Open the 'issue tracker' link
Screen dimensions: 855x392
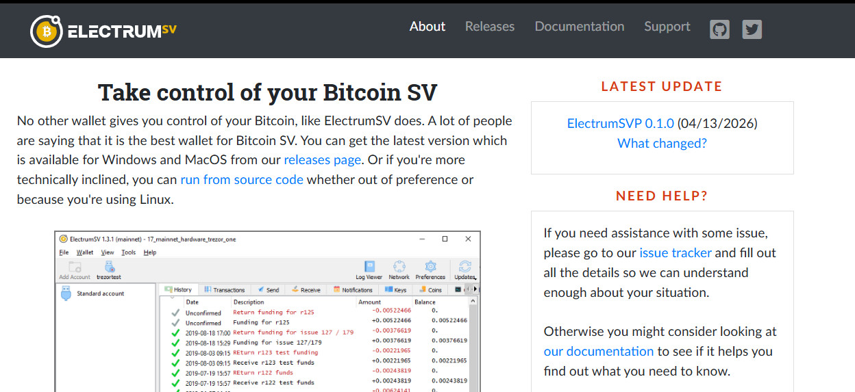(x=676, y=253)
